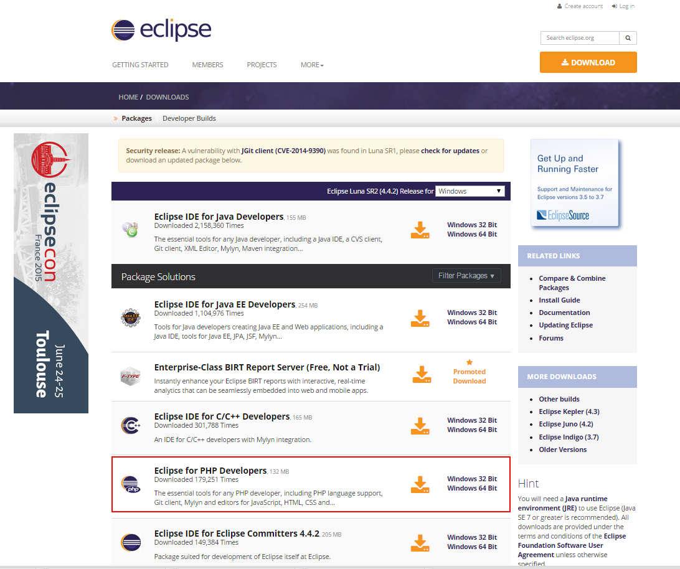Download Java Developers Windows 32 Bit
Viewport: 680px width, 569px height.
472,225
